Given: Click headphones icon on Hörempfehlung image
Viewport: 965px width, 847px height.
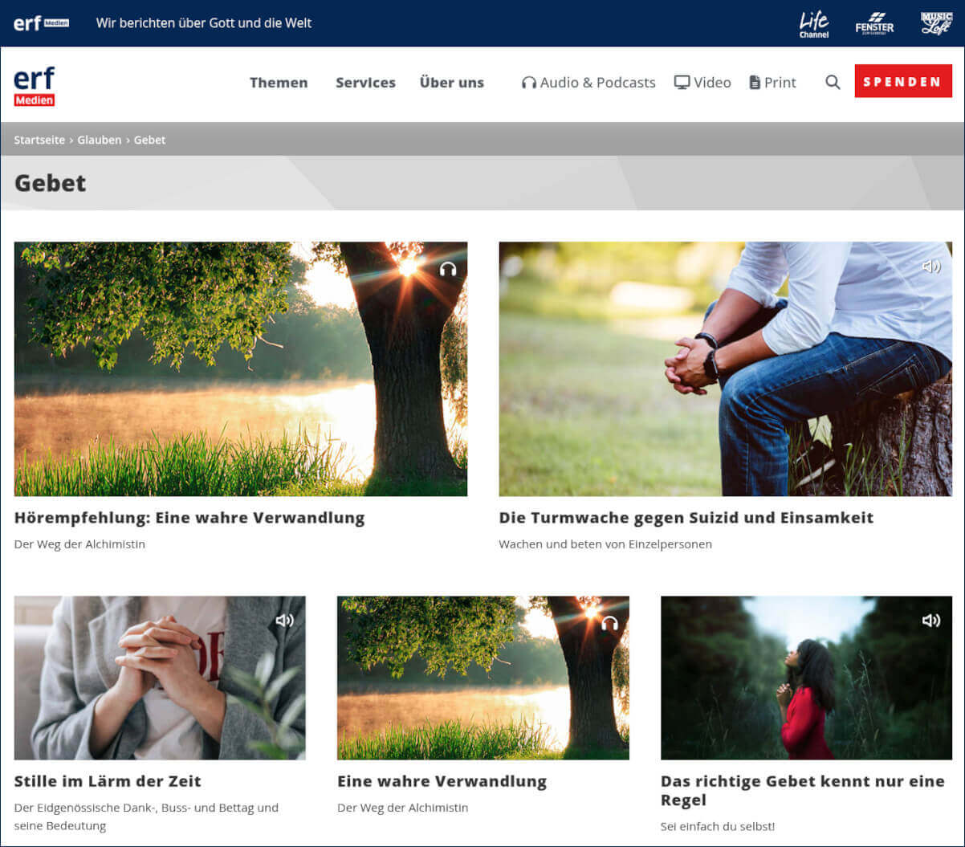Looking at the screenshot, I should click(448, 269).
